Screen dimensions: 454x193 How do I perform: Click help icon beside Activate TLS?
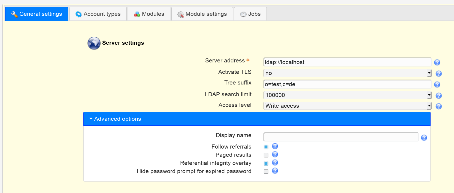point(438,74)
